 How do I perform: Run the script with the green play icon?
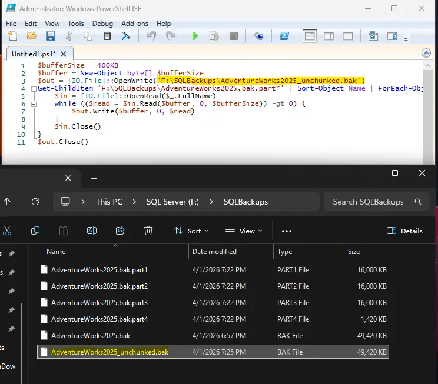coord(195,36)
